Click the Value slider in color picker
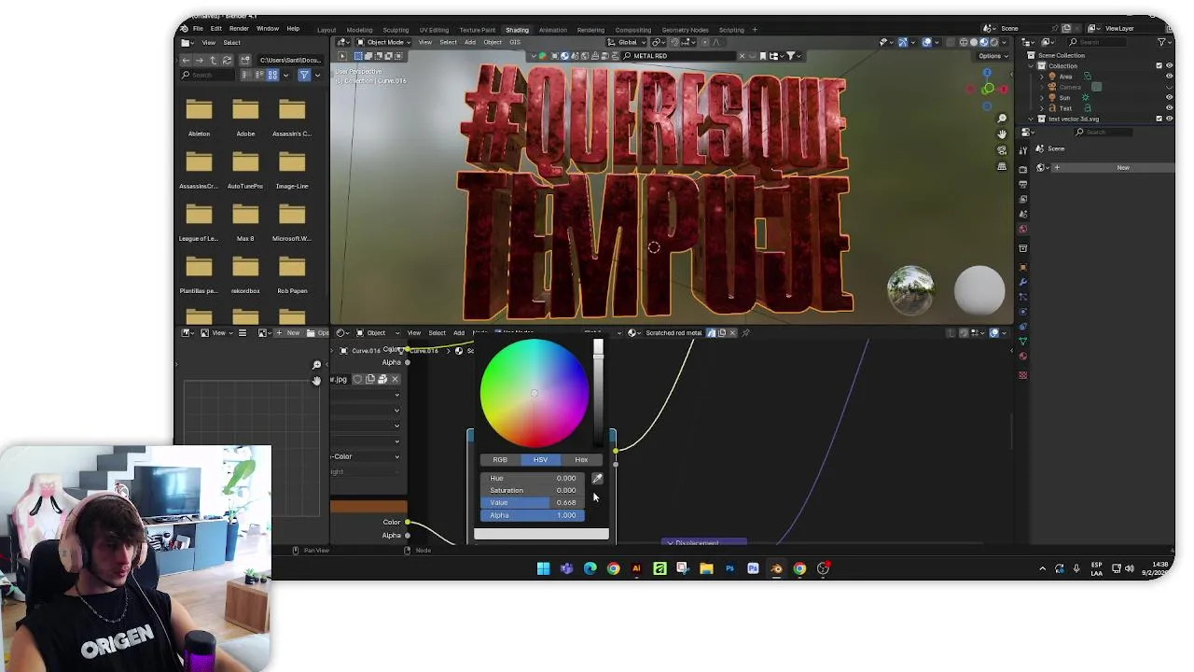The height and width of the screenshot is (672, 1194). click(x=533, y=503)
